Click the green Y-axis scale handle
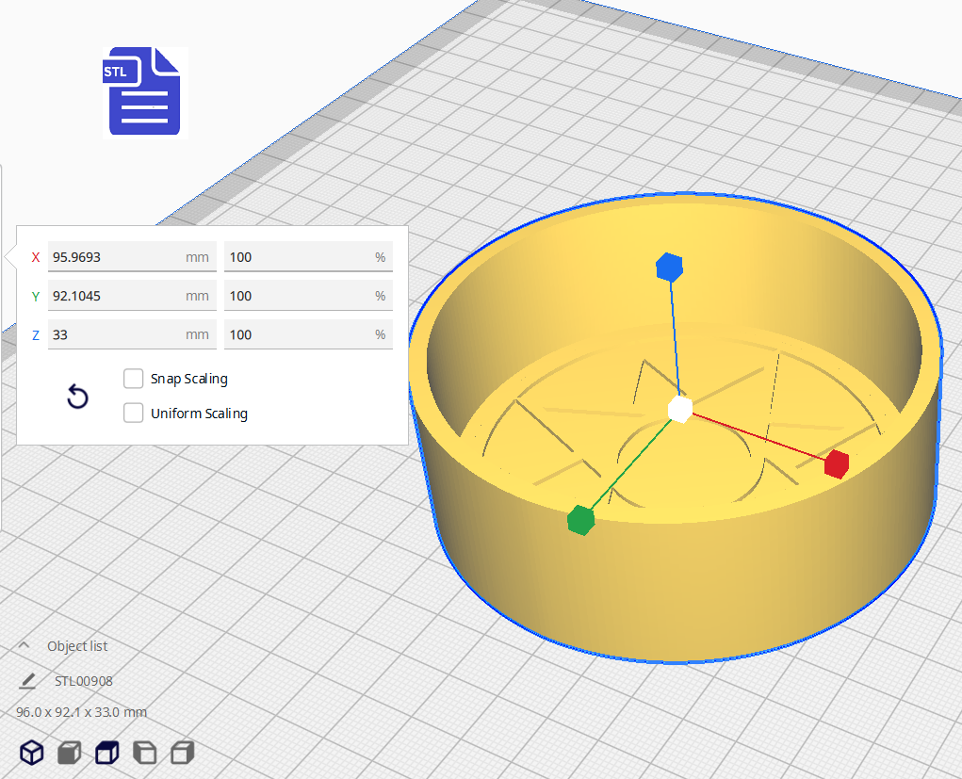 581,520
